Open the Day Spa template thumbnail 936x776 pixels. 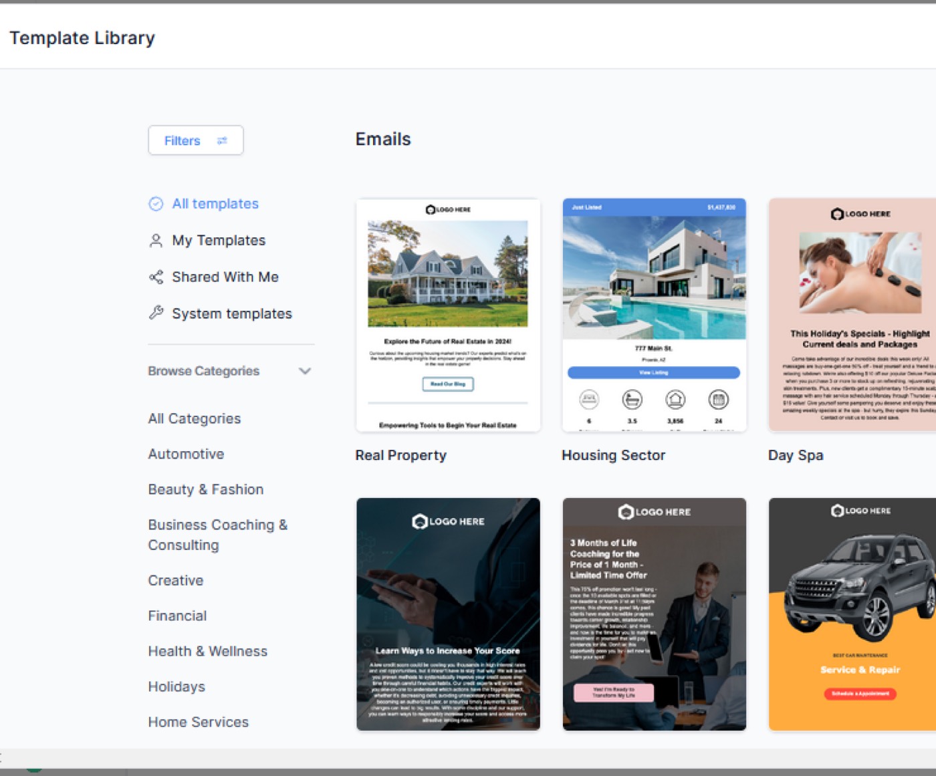pos(852,315)
